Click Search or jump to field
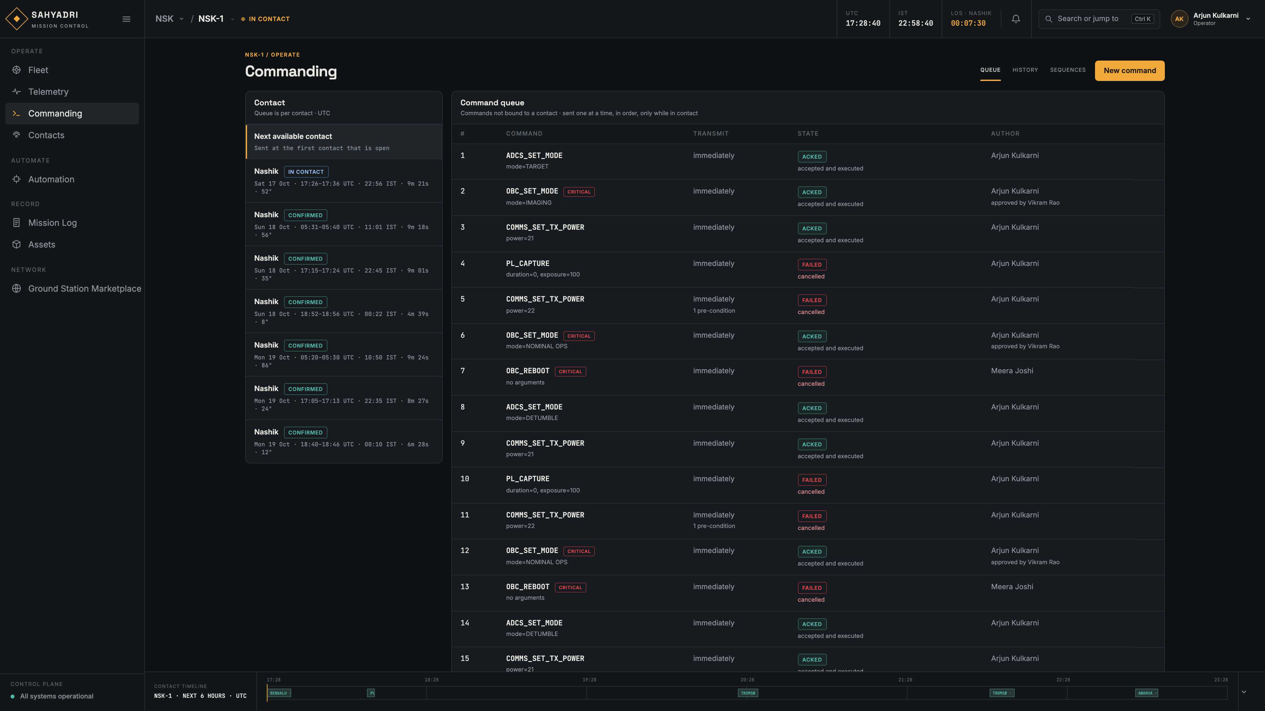The height and width of the screenshot is (711, 1265). pyautogui.click(x=1099, y=19)
